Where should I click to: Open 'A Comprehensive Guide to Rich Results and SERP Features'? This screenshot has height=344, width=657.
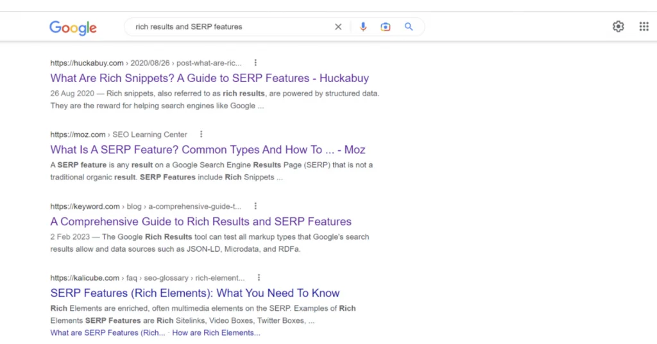[x=201, y=222]
